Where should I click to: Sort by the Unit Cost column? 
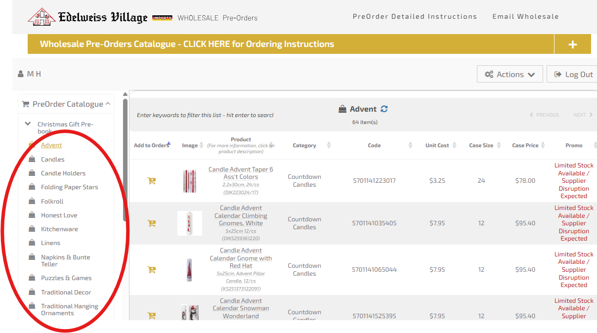tap(437, 145)
